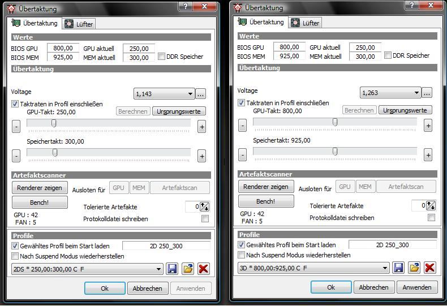Confirm with Ok in left window
447x306 pixels.
pos(105,288)
